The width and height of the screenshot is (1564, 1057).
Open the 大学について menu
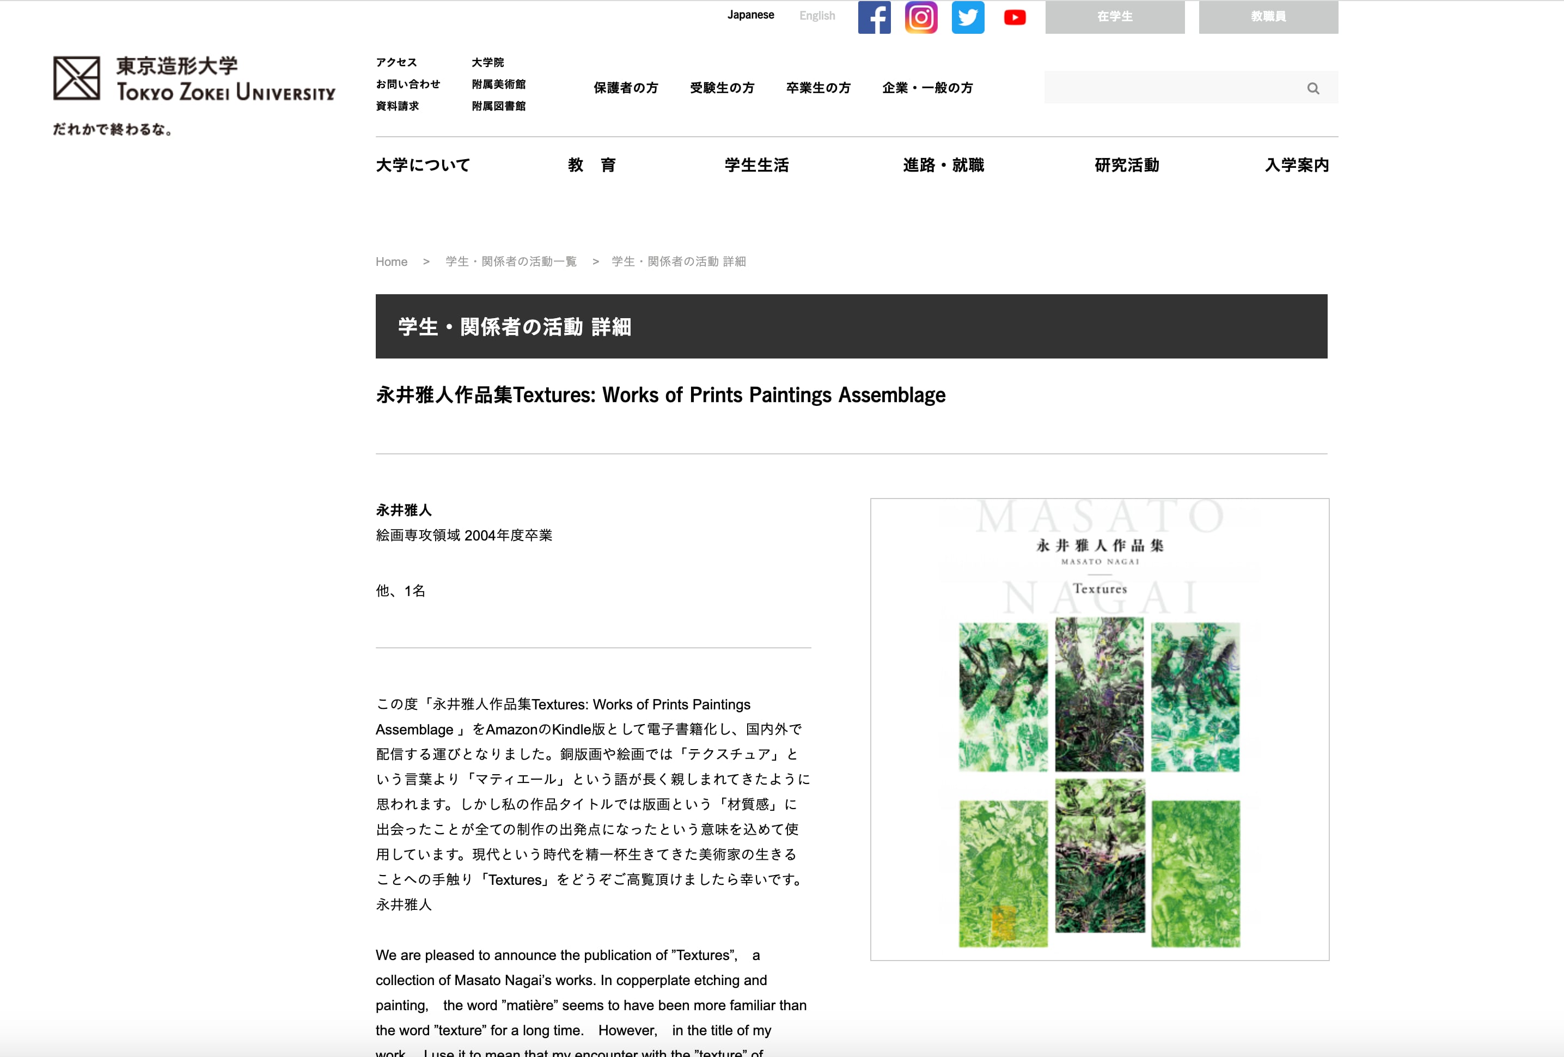(x=423, y=165)
